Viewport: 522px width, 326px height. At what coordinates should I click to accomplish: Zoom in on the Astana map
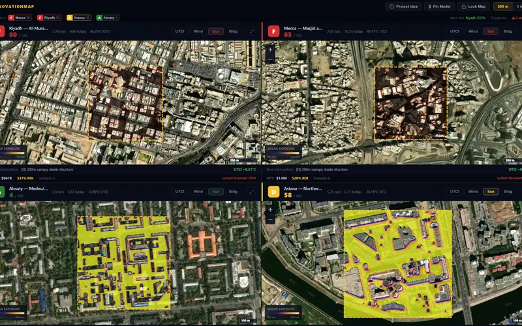270,209
